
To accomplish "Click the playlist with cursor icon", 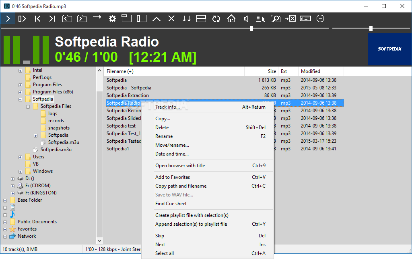I will point(260,18).
